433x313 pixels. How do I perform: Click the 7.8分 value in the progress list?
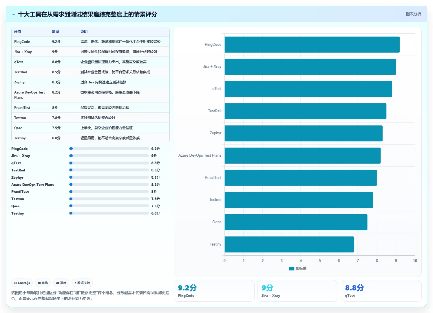156,199
